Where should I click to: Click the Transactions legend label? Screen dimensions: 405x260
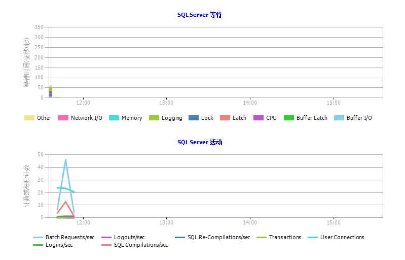coord(285,237)
